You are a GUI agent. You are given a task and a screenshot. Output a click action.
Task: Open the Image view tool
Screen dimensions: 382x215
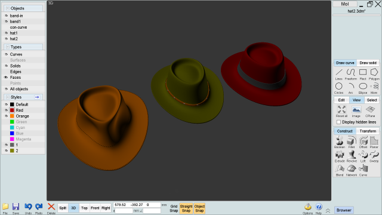356,111
